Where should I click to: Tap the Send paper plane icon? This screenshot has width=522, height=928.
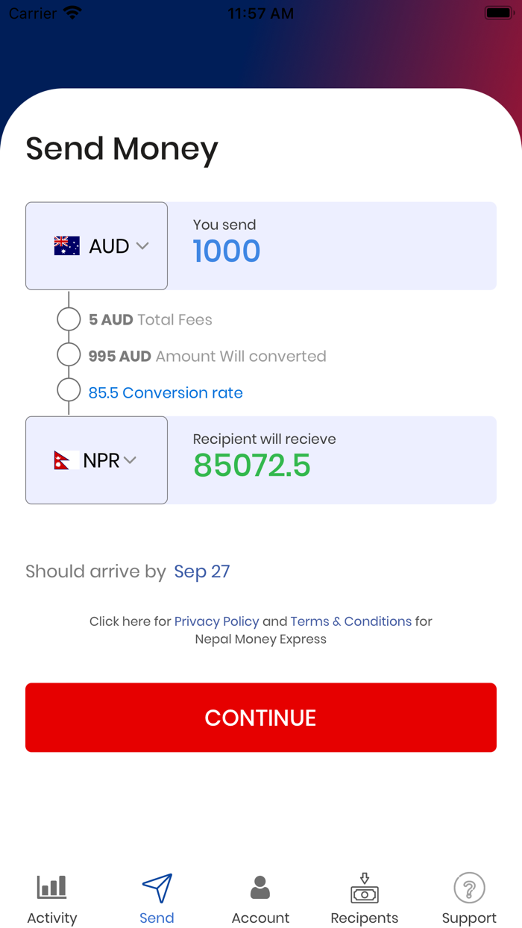157,888
